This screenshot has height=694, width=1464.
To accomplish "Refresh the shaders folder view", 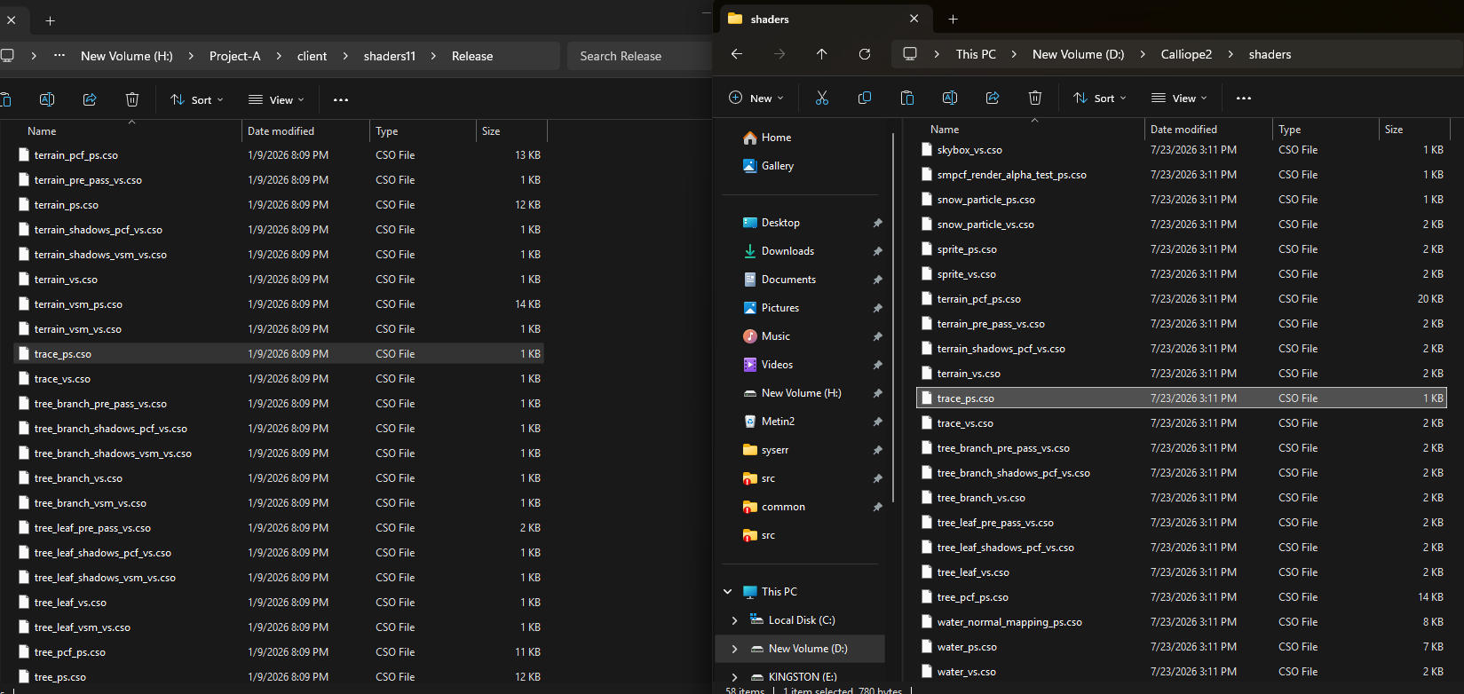I will point(865,54).
